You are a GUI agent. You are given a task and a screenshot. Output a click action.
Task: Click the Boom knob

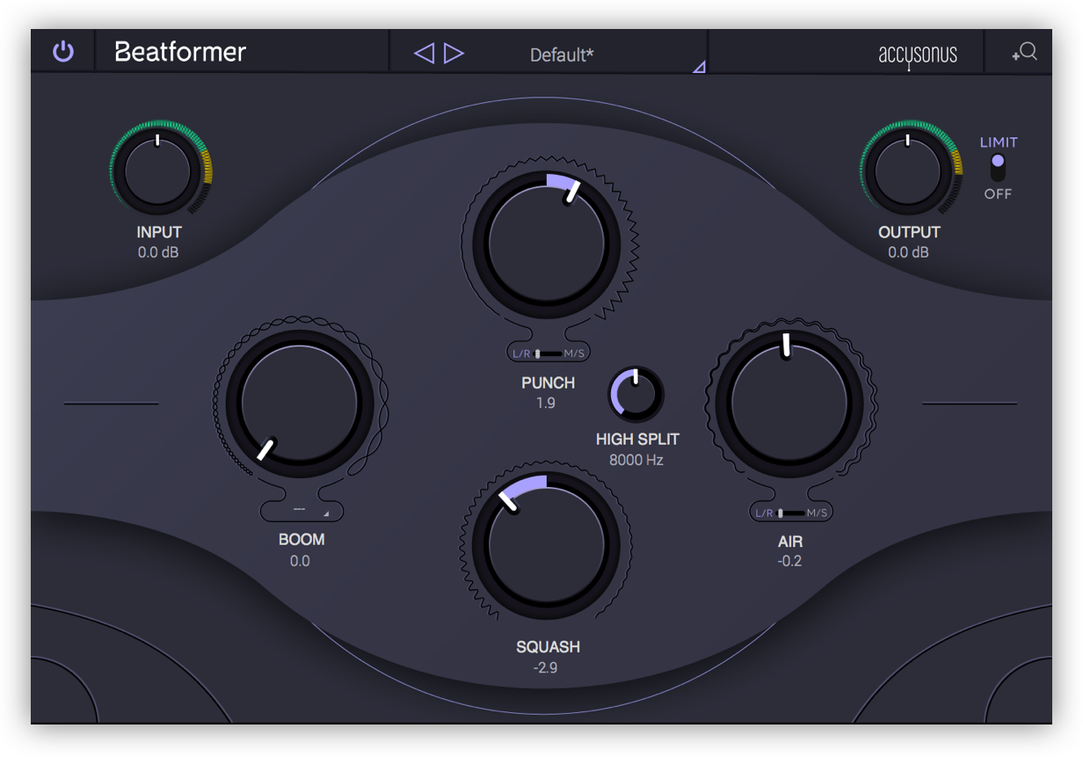click(300, 404)
